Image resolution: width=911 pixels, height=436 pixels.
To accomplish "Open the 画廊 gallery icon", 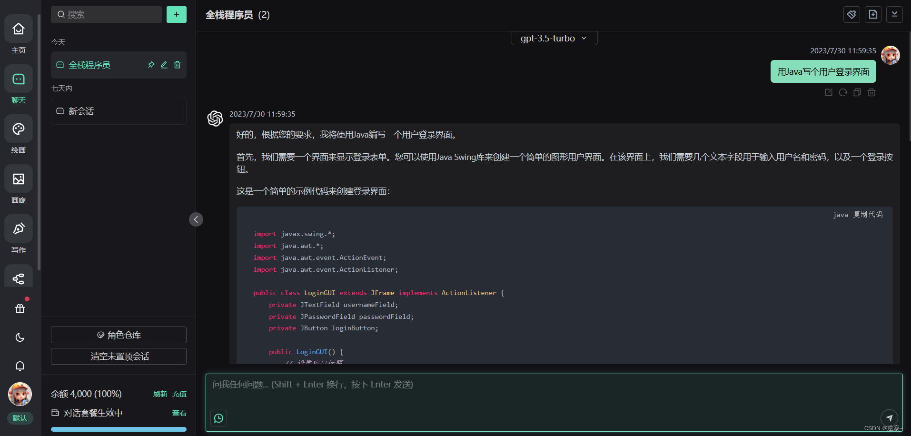I will click(19, 179).
